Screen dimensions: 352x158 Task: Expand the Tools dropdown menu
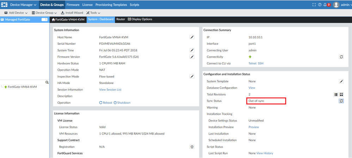[93, 13]
